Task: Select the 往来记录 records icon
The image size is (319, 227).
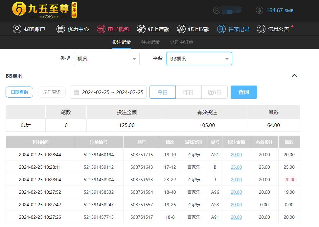Action: click(x=221, y=29)
